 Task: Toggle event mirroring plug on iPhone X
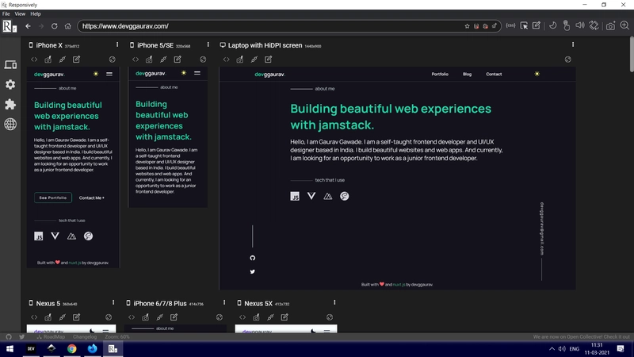click(63, 59)
